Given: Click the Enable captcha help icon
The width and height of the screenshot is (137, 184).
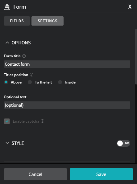Looking at the screenshot, I should click(42, 121).
